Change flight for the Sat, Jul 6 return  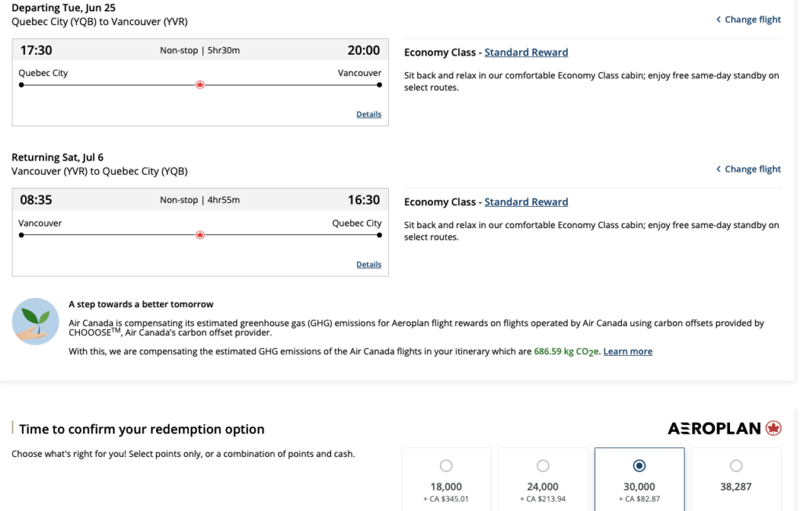pos(748,169)
